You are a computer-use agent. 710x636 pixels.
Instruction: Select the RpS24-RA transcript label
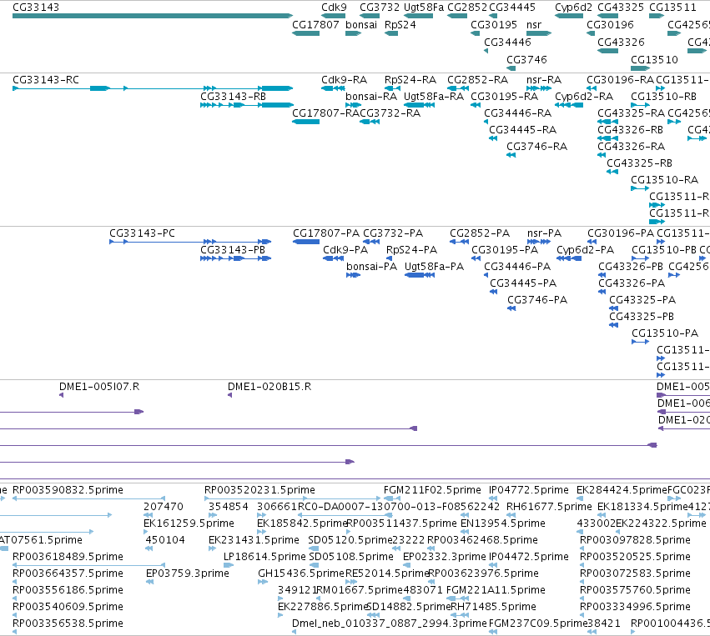click(x=410, y=80)
